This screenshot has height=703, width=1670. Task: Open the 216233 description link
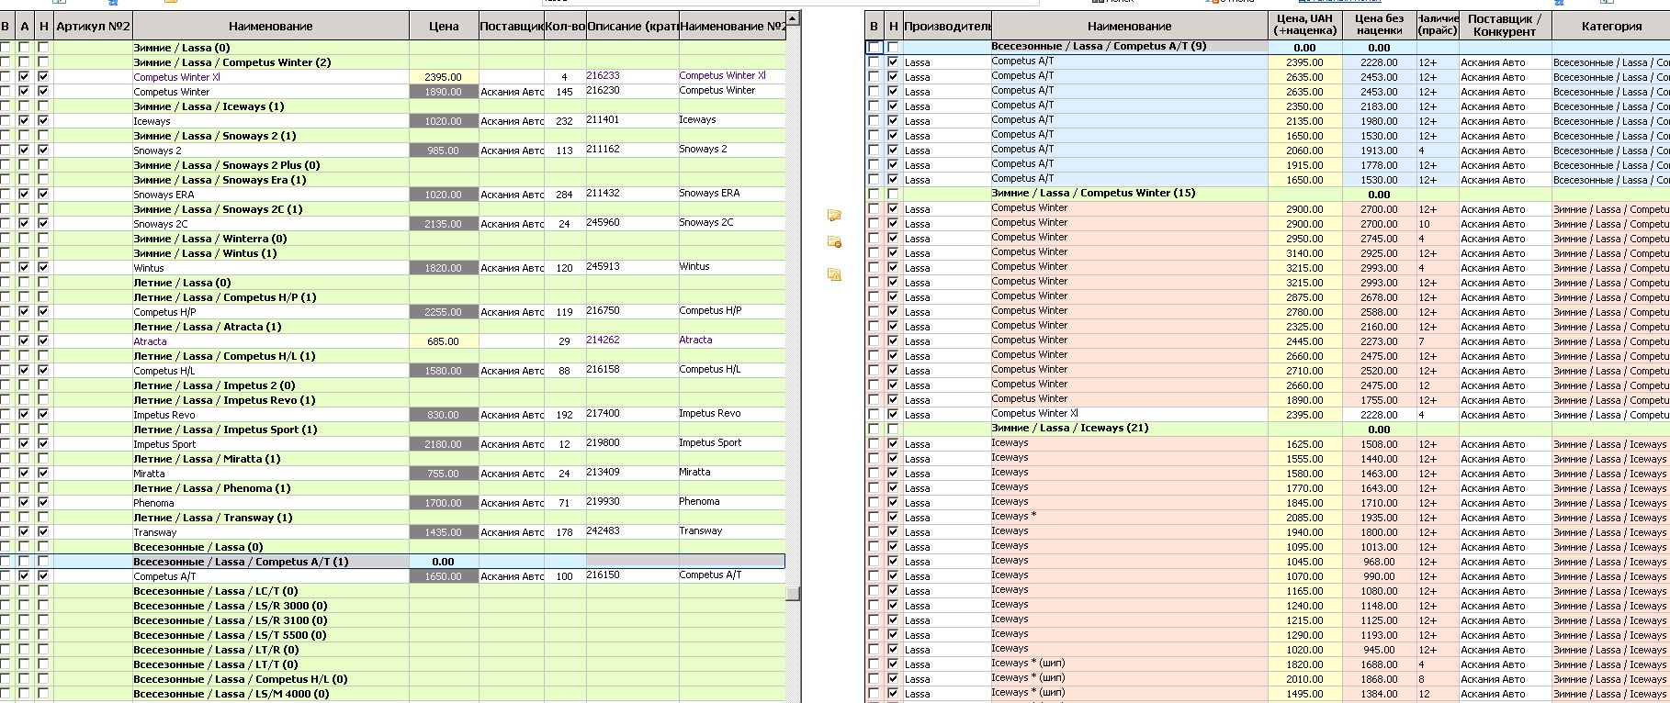603,76
